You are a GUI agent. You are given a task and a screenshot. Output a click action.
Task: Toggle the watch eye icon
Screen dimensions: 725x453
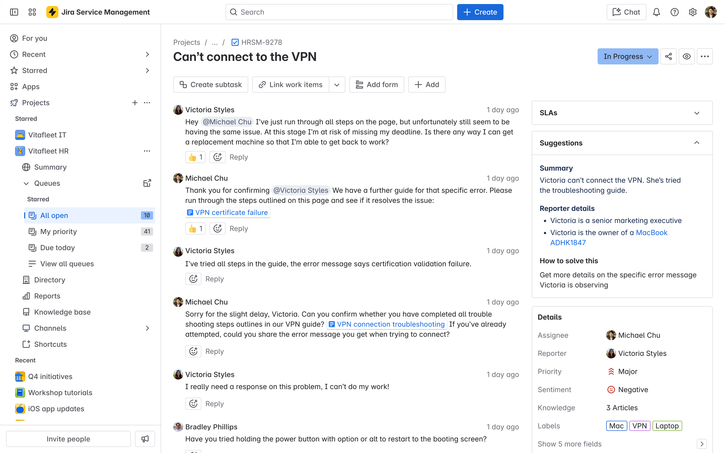687,56
